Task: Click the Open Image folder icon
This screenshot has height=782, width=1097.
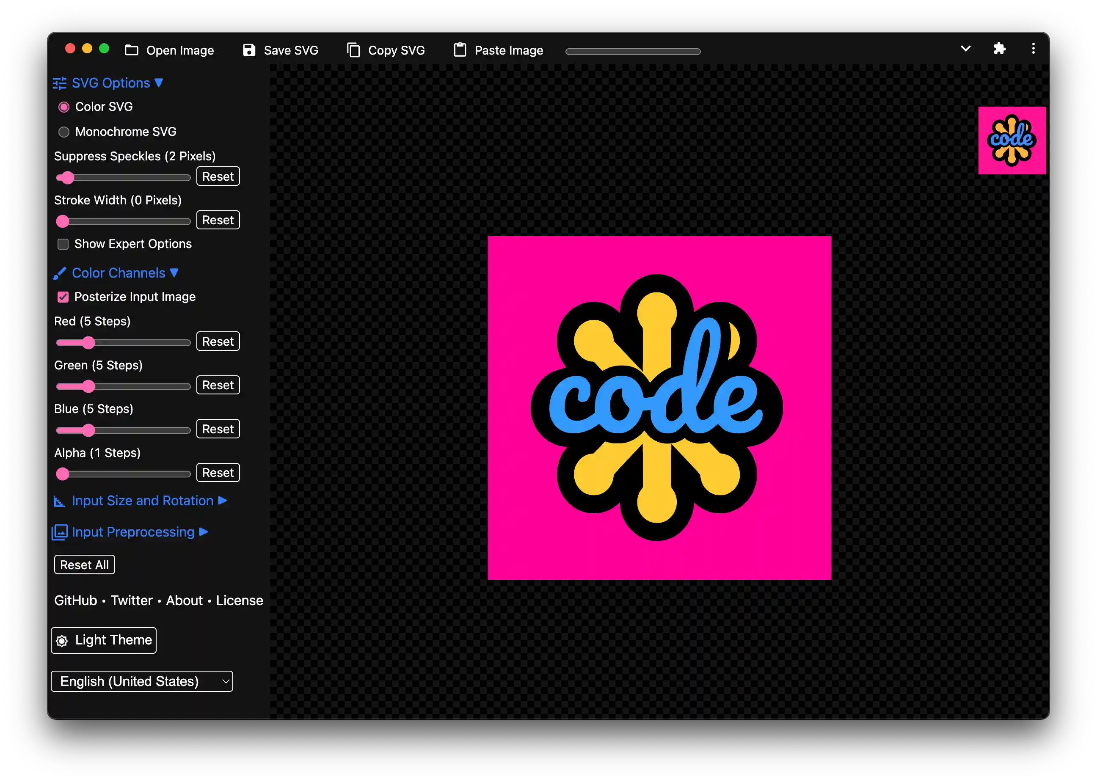Action: [x=132, y=50]
